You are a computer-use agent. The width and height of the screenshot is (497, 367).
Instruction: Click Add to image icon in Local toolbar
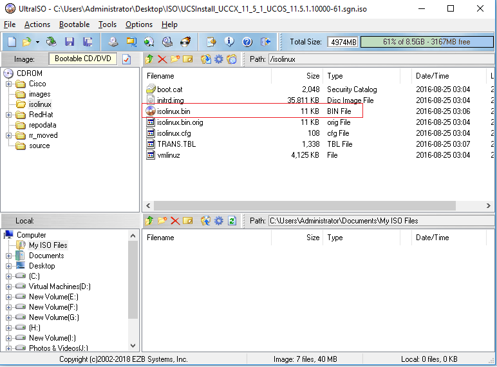click(206, 221)
